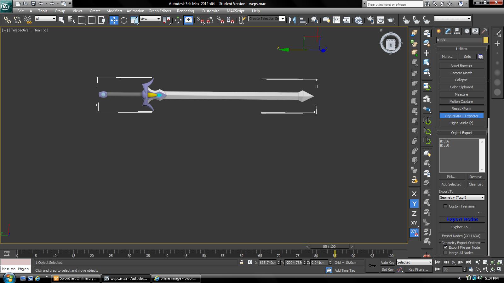504x283 pixels.
Task: Check Merge All Nodes option
Action: (445, 253)
